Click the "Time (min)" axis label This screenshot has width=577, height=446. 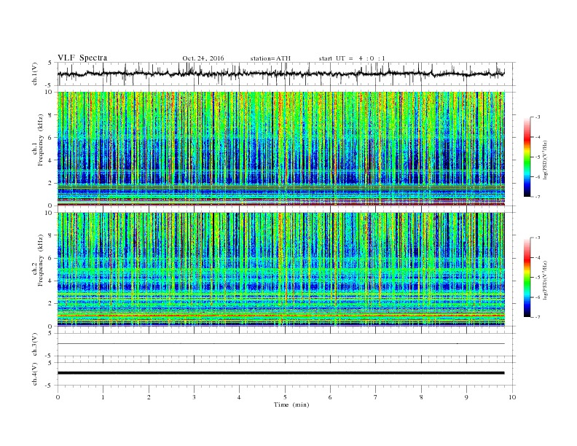291,404
